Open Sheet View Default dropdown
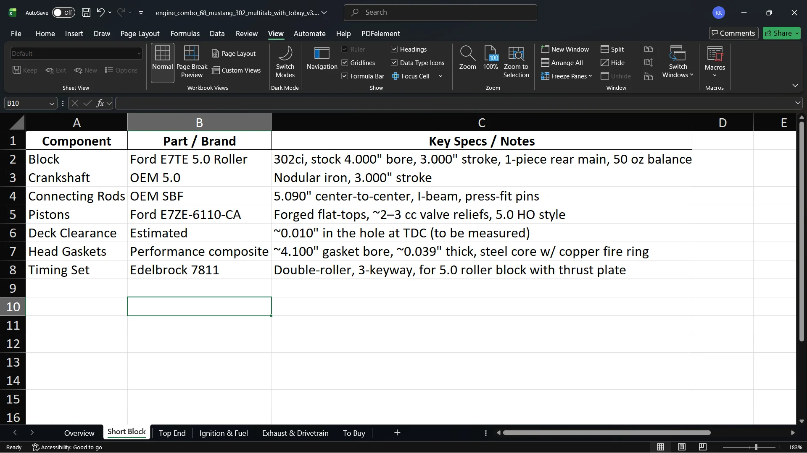 [76, 54]
